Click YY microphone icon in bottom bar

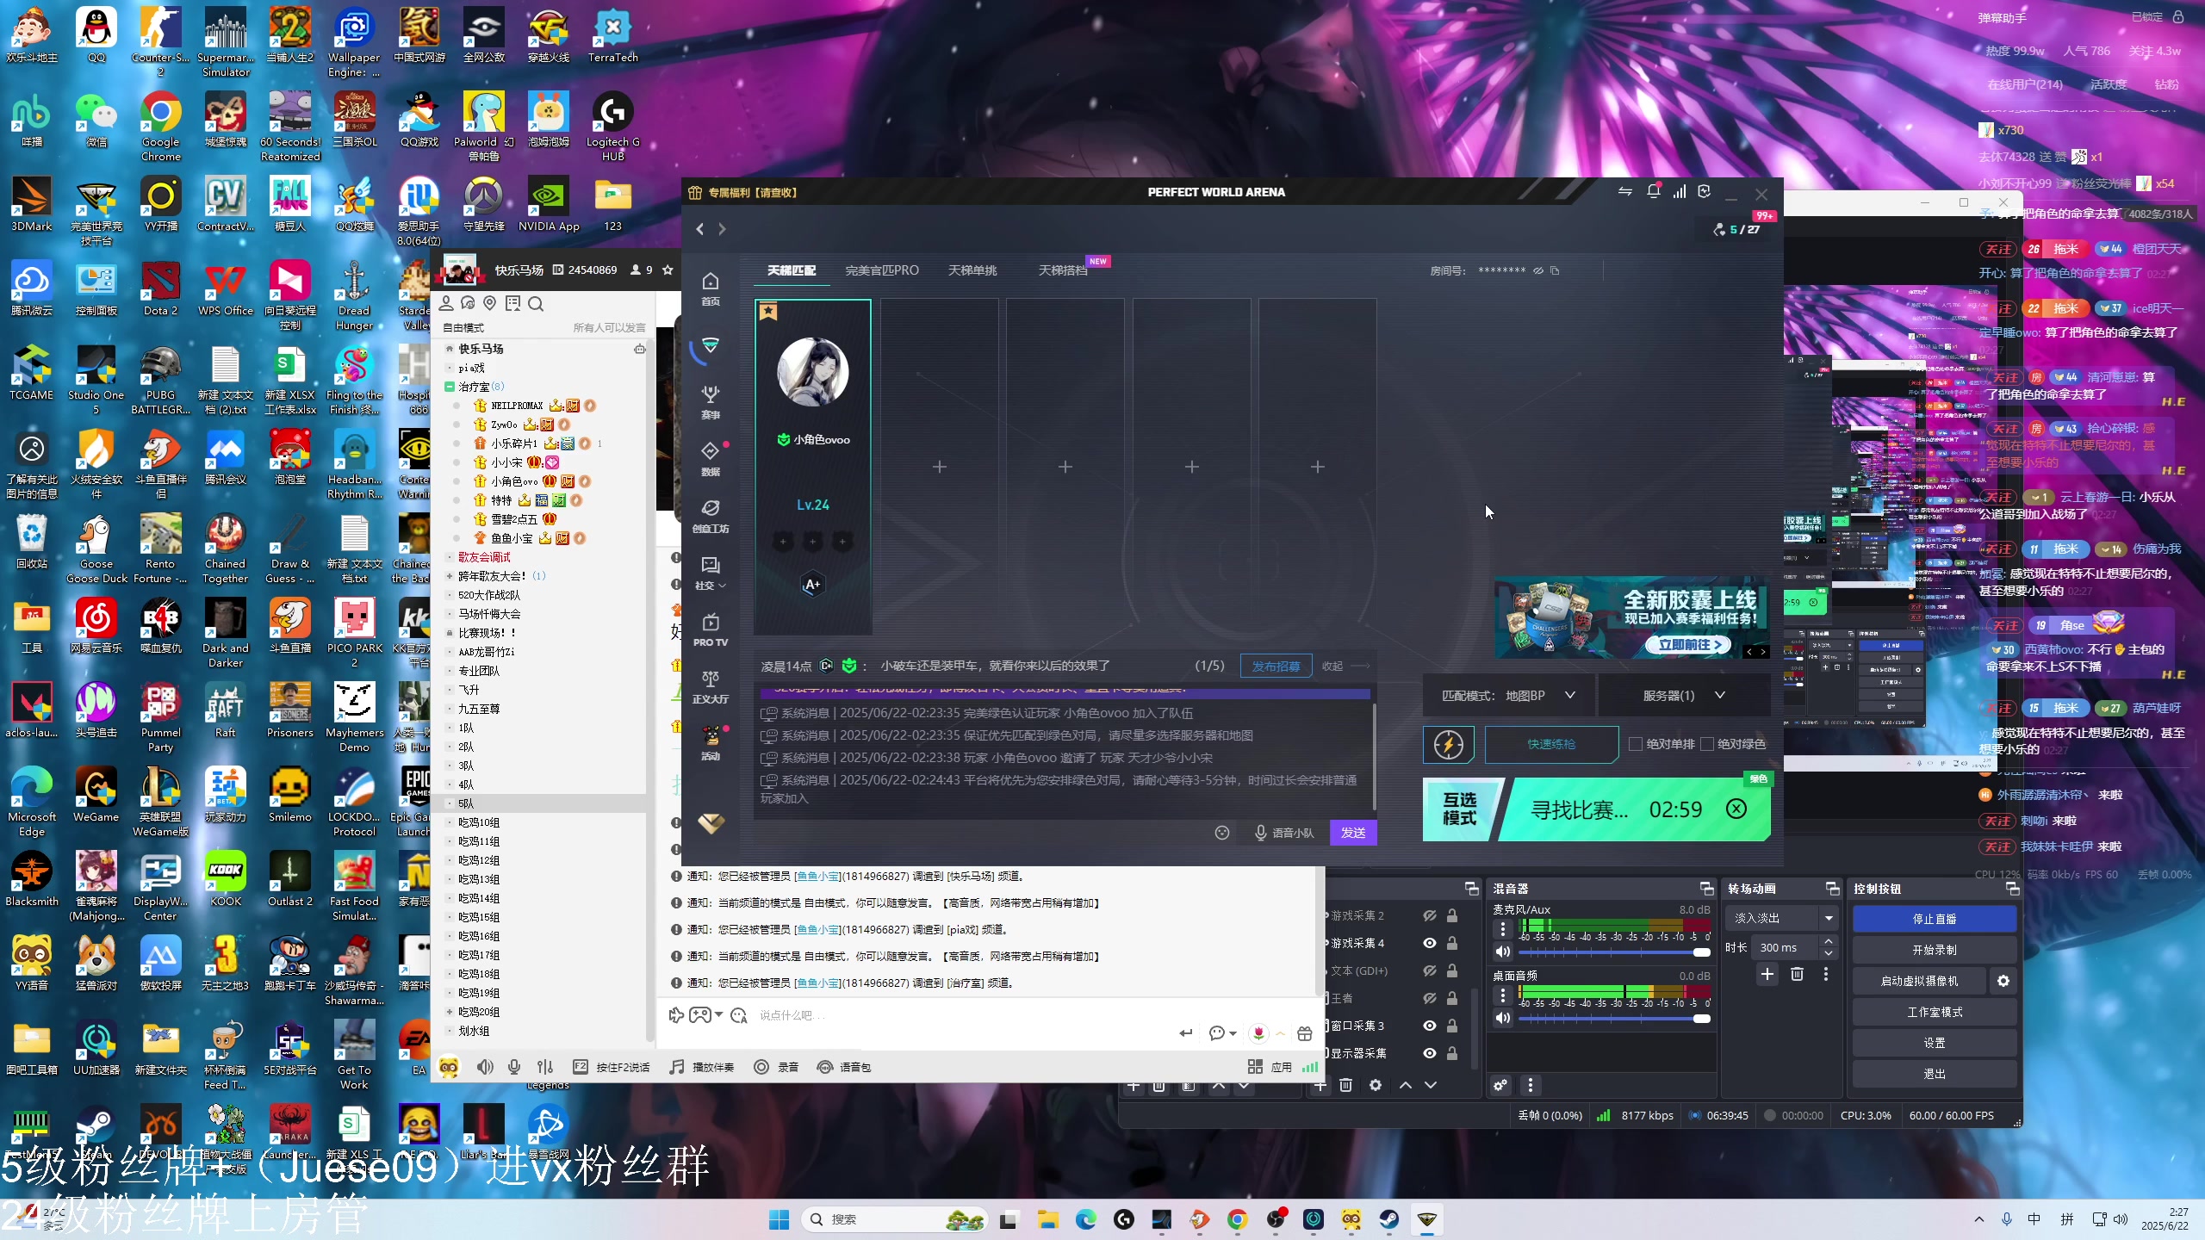[x=514, y=1067]
